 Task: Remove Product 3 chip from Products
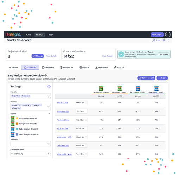point(40,105)
